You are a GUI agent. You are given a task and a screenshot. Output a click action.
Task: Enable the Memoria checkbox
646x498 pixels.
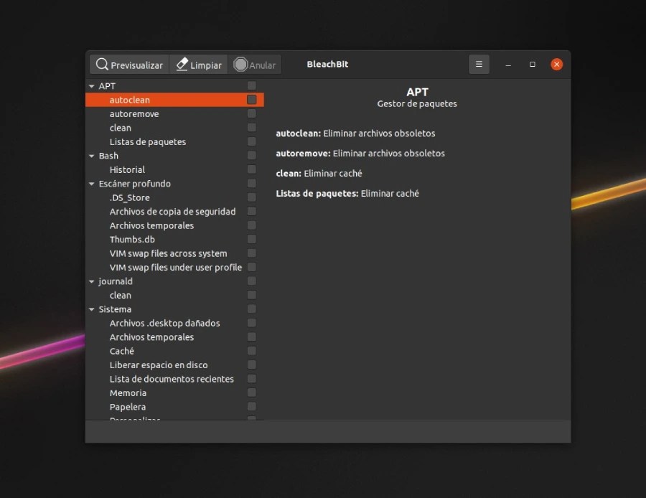pos(252,393)
